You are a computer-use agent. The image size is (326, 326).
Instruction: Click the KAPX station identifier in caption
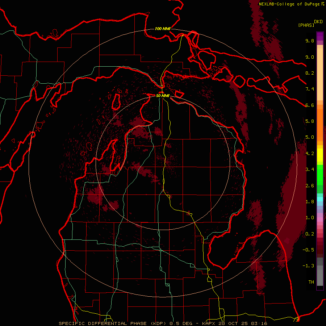pyautogui.click(x=209, y=323)
